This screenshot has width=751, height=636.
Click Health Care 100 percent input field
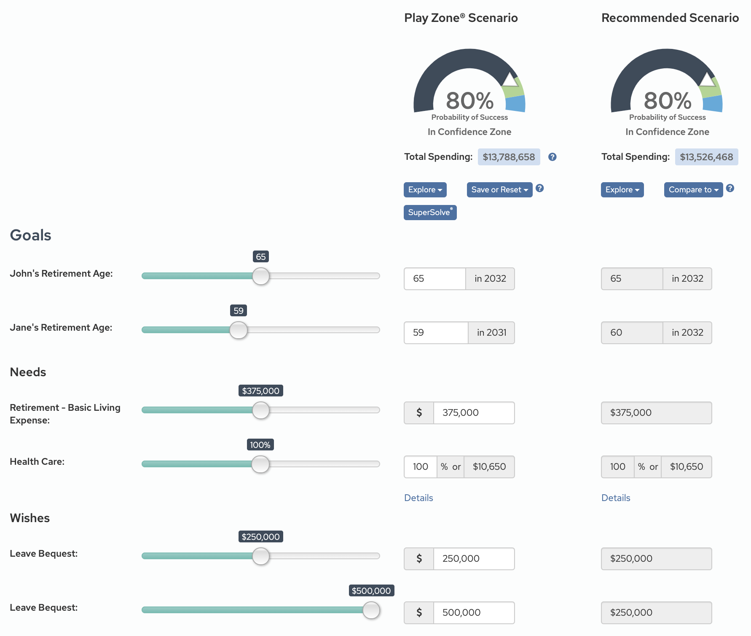(x=420, y=467)
